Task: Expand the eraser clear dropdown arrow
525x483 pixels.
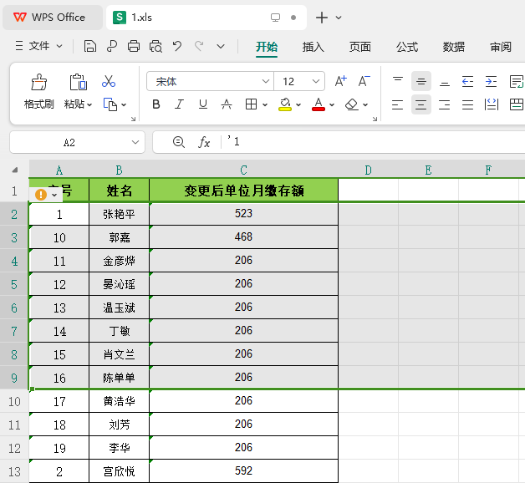Action: point(365,104)
